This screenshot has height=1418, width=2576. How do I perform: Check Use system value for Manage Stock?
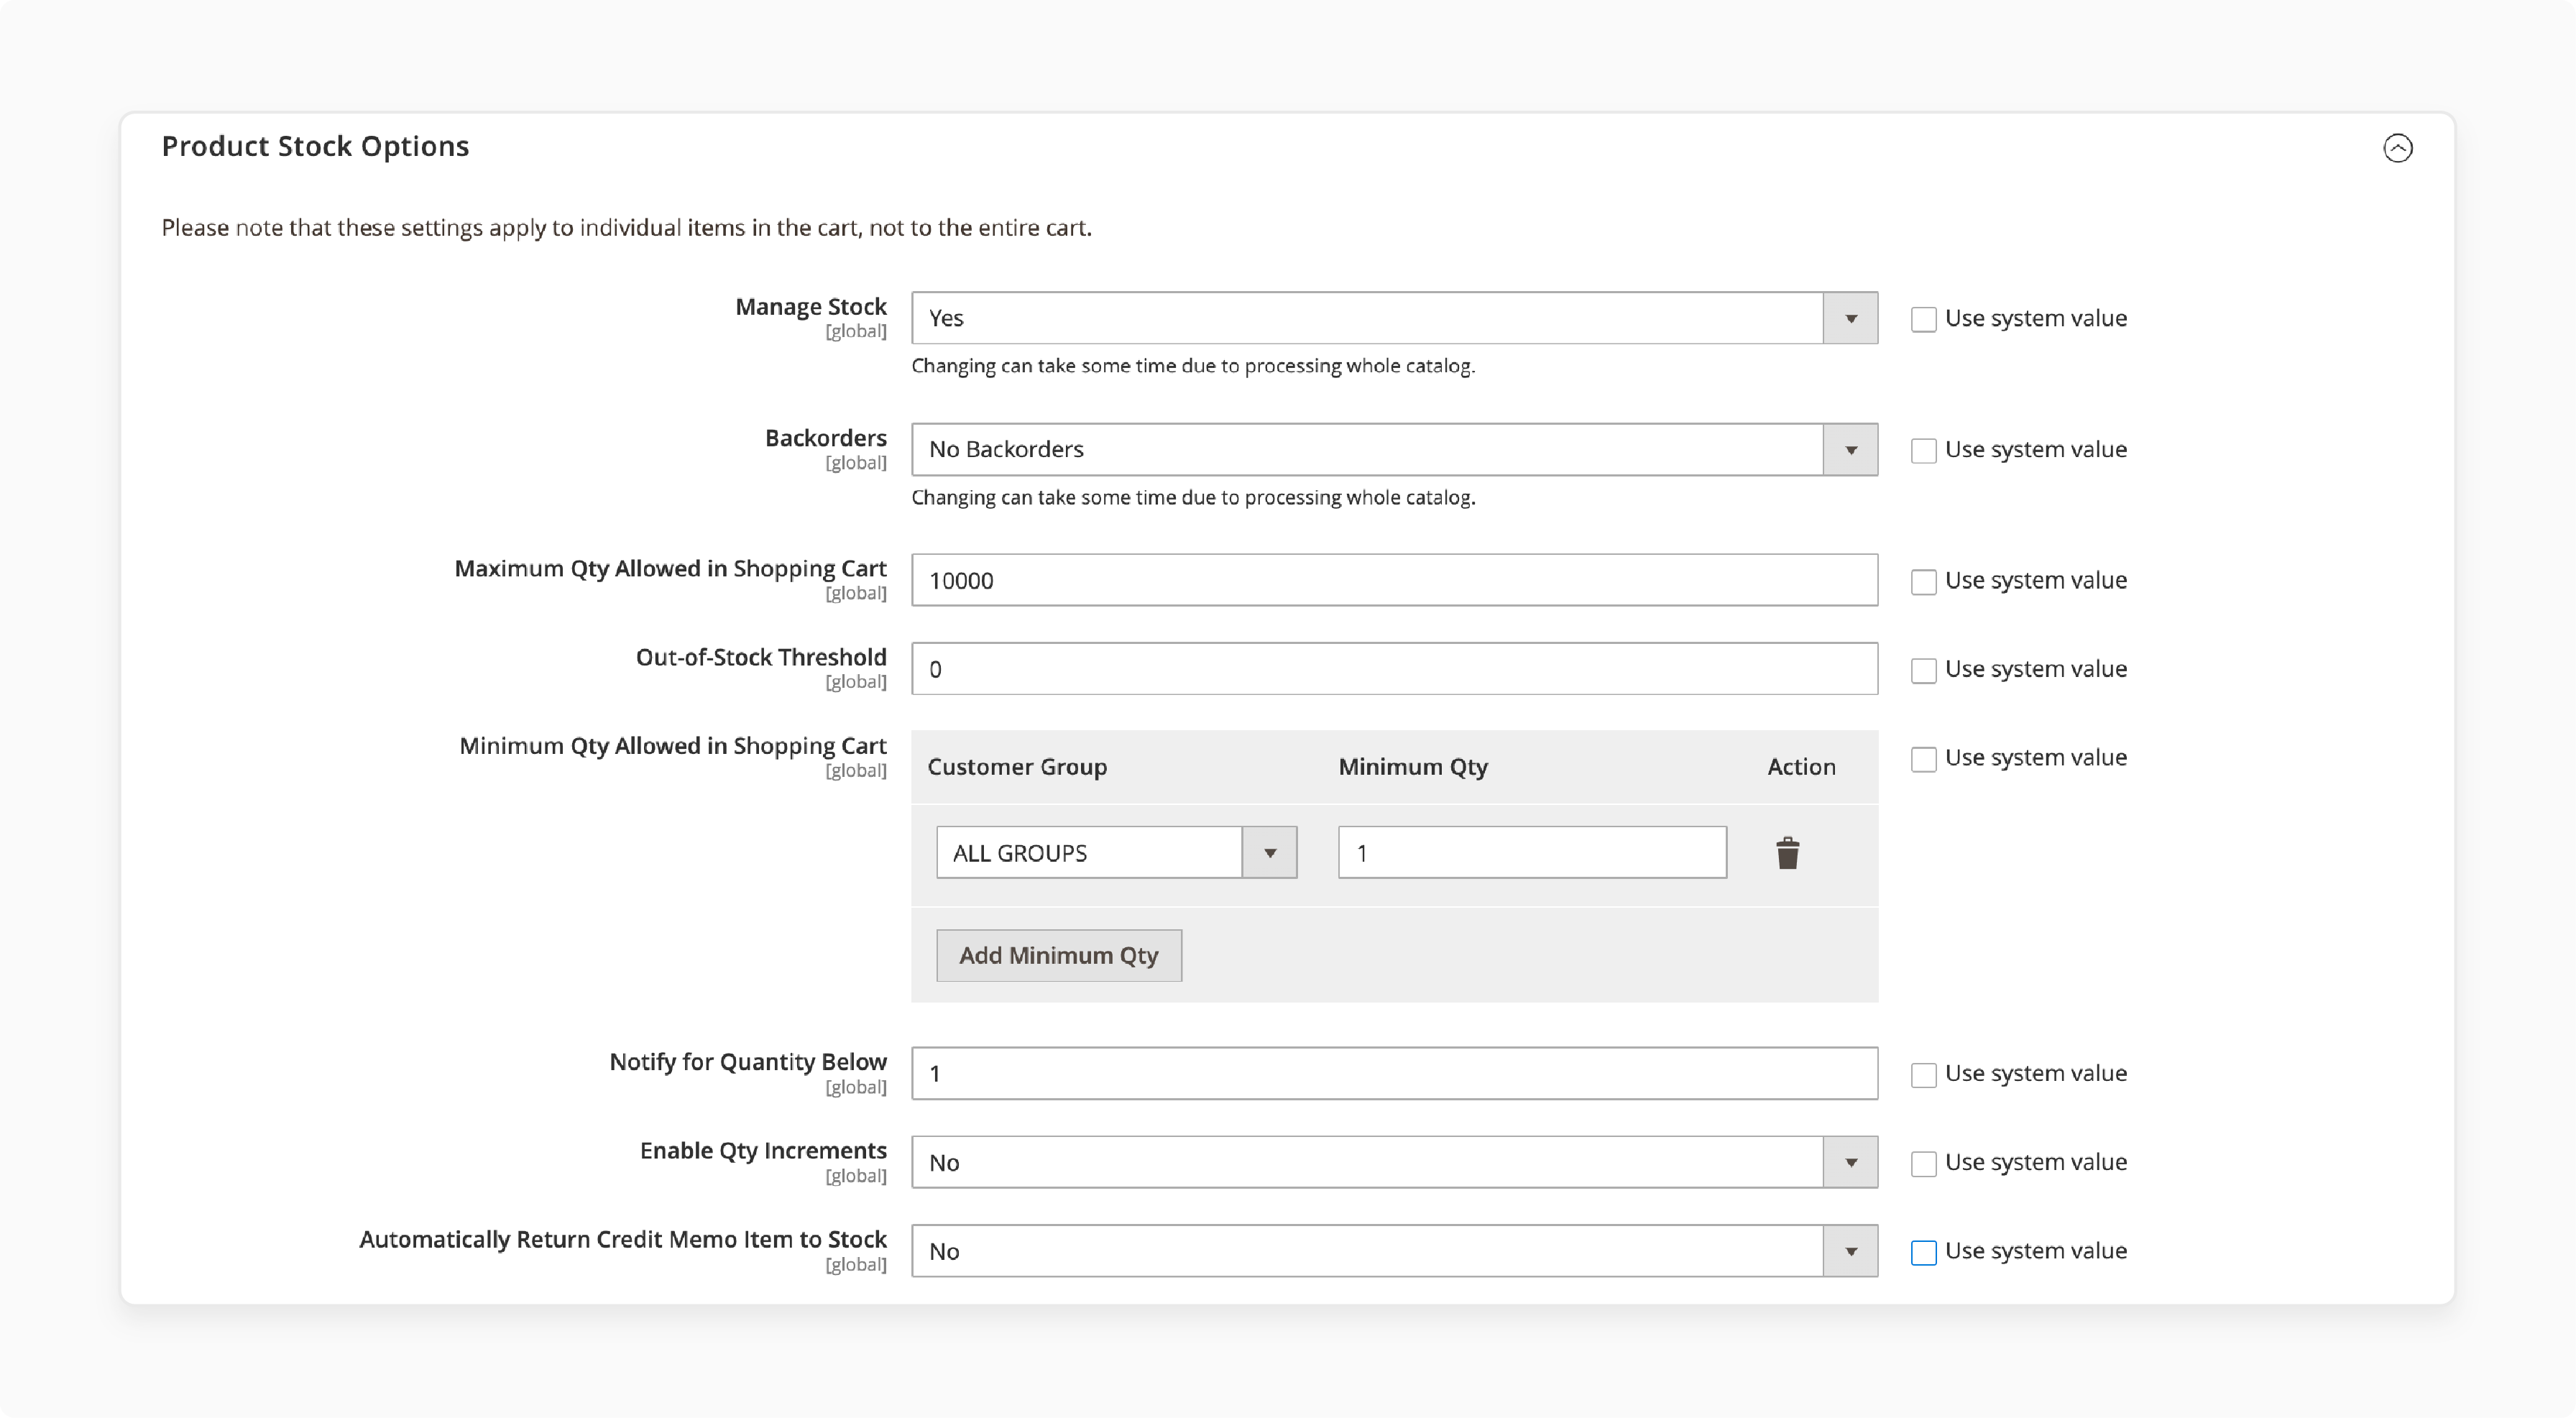tap(1923, 319)
